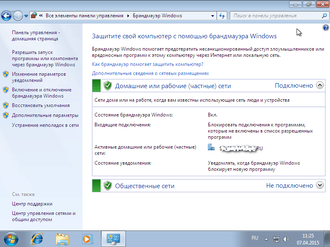Screen dimensions: 330x247
Task: Click the shield icon beside 'Изменение параметров уведомлений'
Action: 6,74
